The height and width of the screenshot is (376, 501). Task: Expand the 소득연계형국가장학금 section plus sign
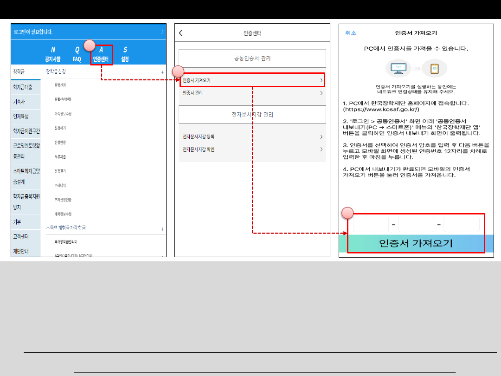click(x=162, y=229)
